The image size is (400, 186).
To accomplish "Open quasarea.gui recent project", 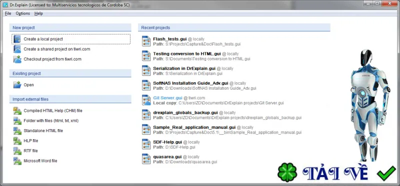I will [167, 157].
